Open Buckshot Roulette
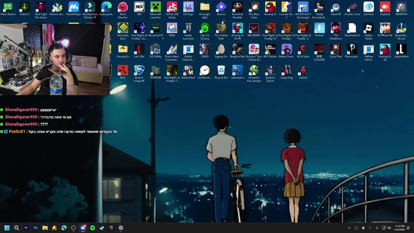This screenshot has width=414, height=233. click(237, 10)
